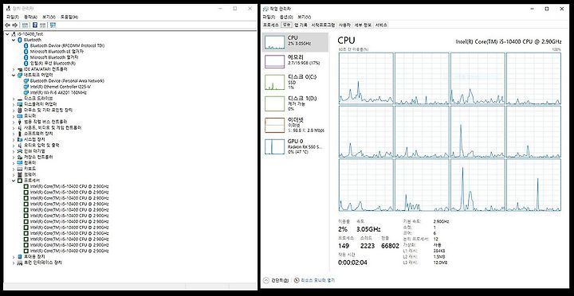Click the 3.05GHz speed value
The width and height of the screenshot is (574, 296).
click(x=368, y=229)
